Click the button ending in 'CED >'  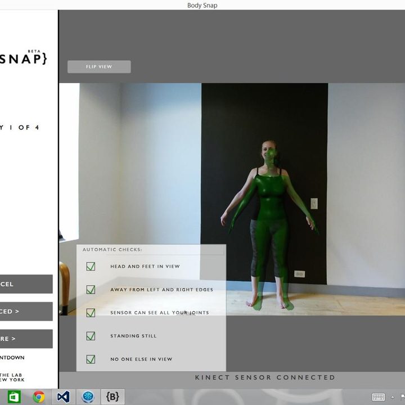pos(26,311)
